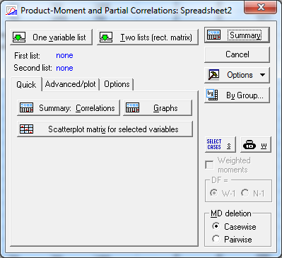Click the Second list 'none' value

64,68
